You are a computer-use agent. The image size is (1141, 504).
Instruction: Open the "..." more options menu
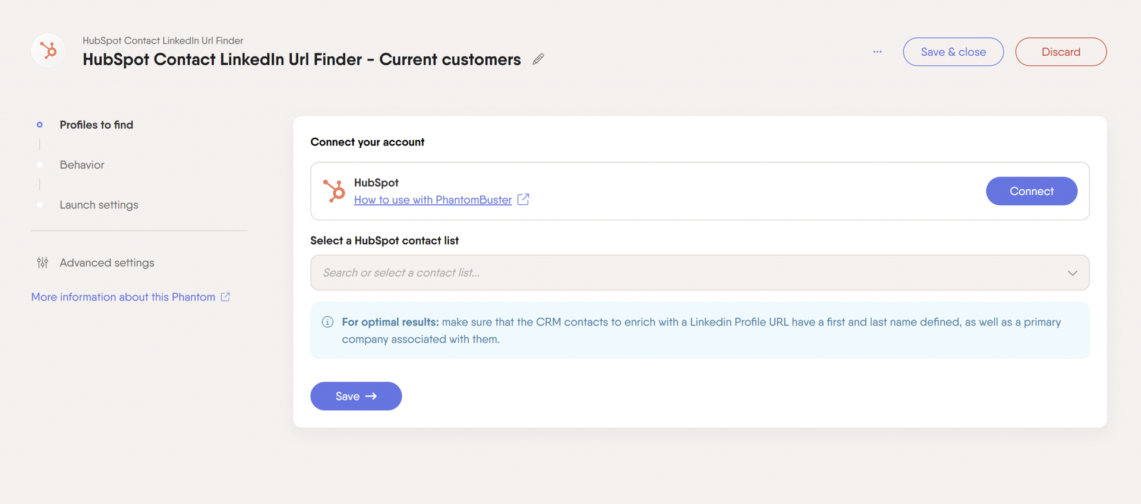(877, 52)
